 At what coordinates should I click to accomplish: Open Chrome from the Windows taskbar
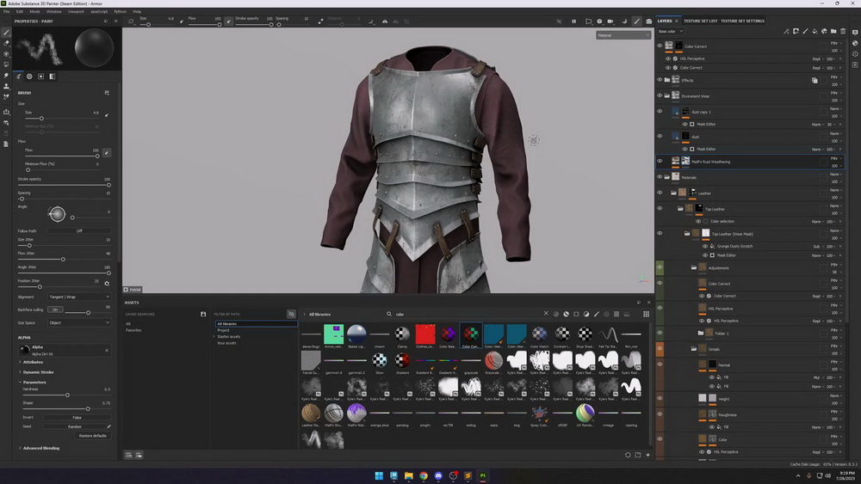(424, 475)
